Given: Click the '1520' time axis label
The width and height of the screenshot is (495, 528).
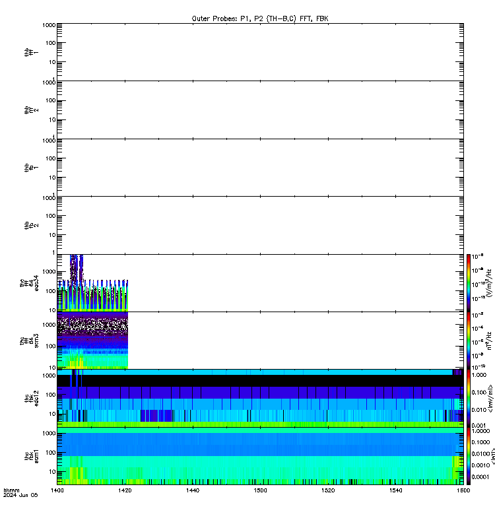Looking at the screenshot, I should pos(328,490).
